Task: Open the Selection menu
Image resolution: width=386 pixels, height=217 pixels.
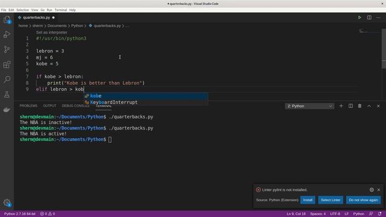Action: [22, 10]
